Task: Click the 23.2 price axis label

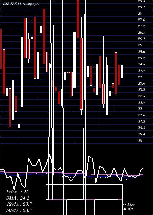Action: (141, 90)
